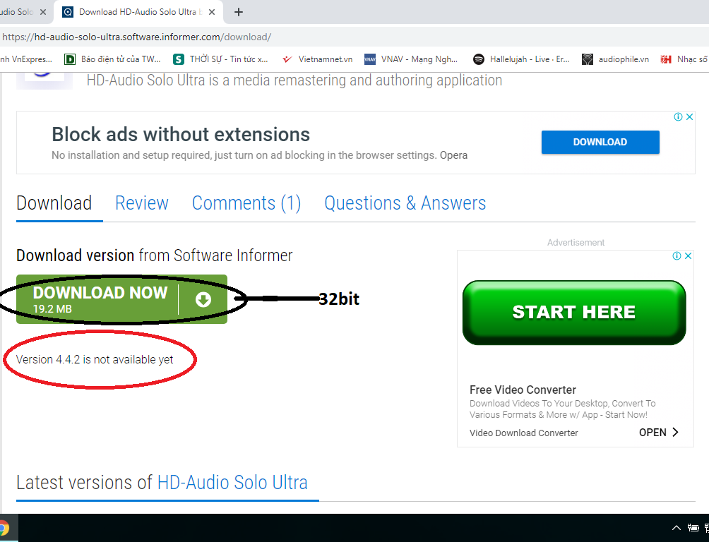Viewport: 709px width, 542px height.
Task: Click the Free Video Converter ad title
Action: [x=523, y=390]
